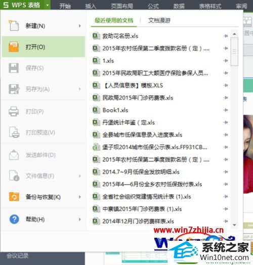This screenshot has height=265, width=253.
Task: Click the file icon beside 丹堡统计年鉴（定.xls
Action: click(x=96, y=122)
